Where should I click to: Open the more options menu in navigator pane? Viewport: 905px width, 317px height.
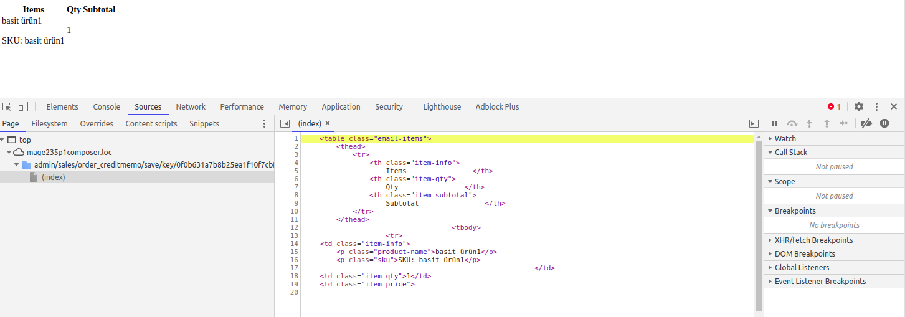pos(264,123)
